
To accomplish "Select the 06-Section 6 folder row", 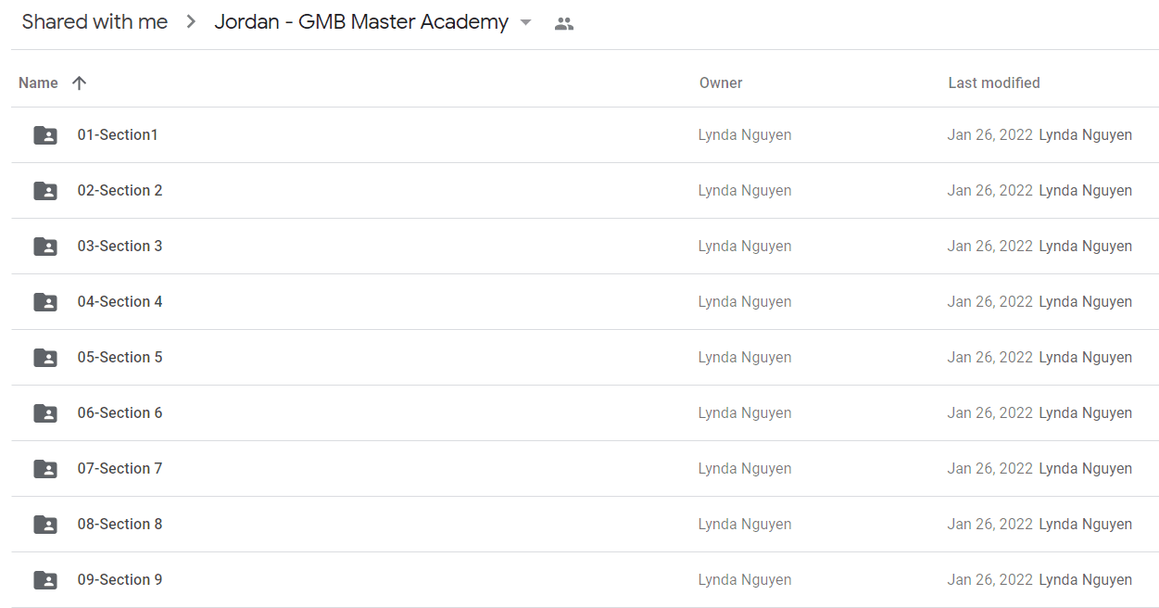I will 585,413.
